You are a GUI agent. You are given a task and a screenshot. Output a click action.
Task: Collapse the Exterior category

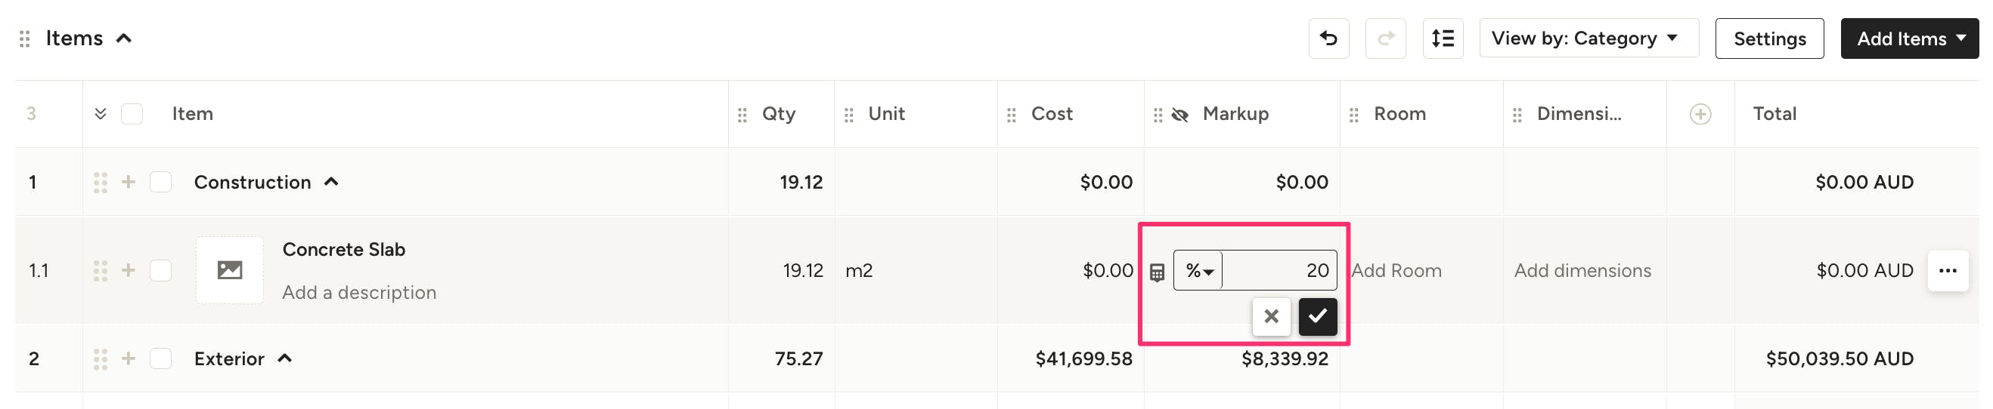tap(285, 359)
